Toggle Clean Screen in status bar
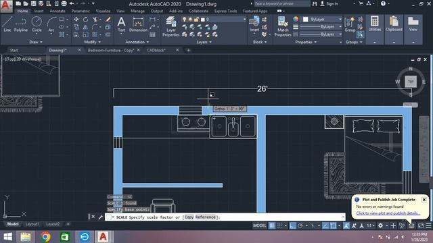 [x=421, y=225]
